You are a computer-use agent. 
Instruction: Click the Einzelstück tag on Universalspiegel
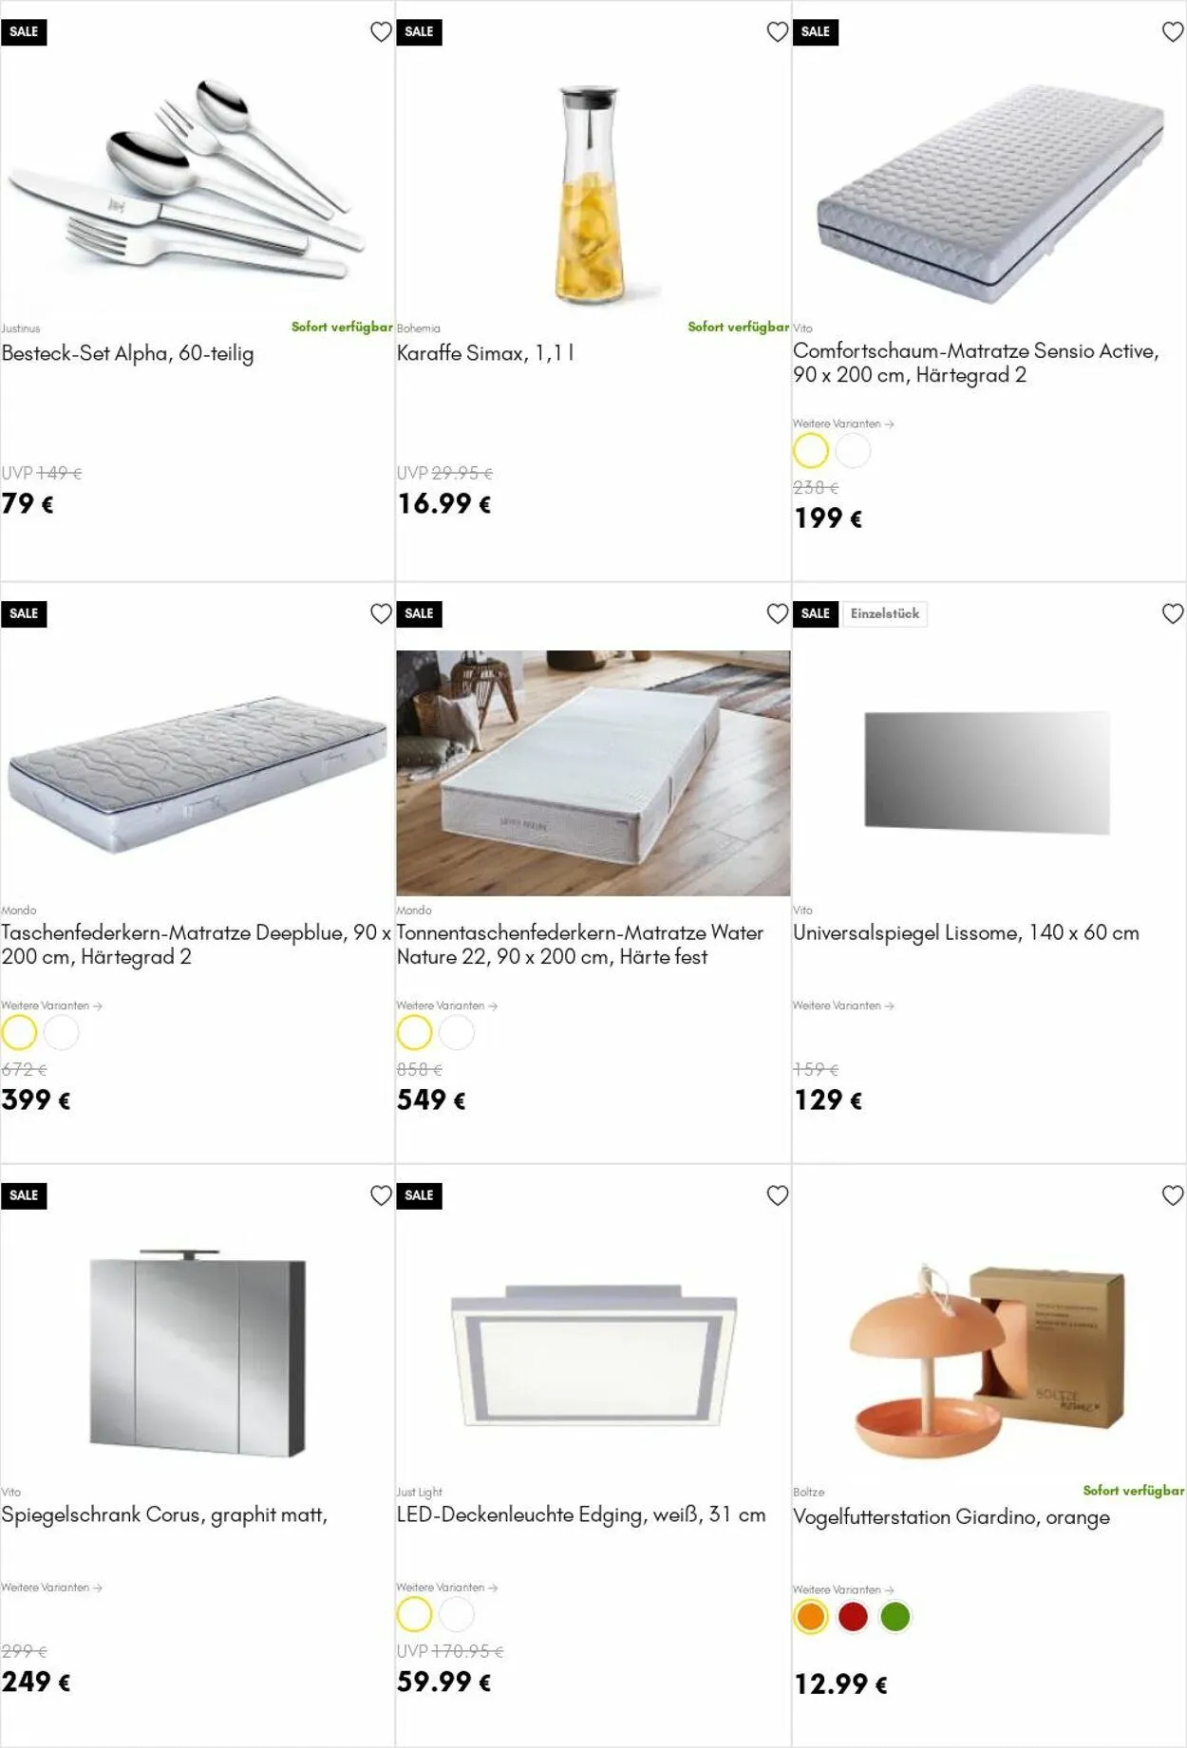(884, 614)
